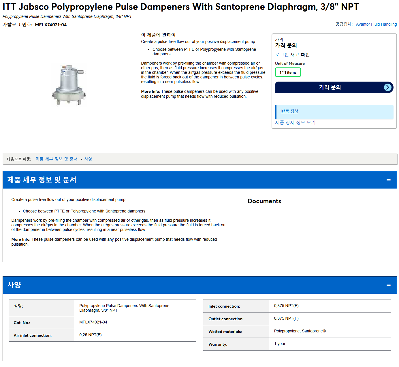The width and height of the screenshot is (399, 367).
Task: Click the Warranty: label
Action: coord(218,345)
